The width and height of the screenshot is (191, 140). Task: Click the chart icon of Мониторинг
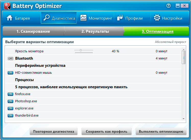click(x=83, y=18)
